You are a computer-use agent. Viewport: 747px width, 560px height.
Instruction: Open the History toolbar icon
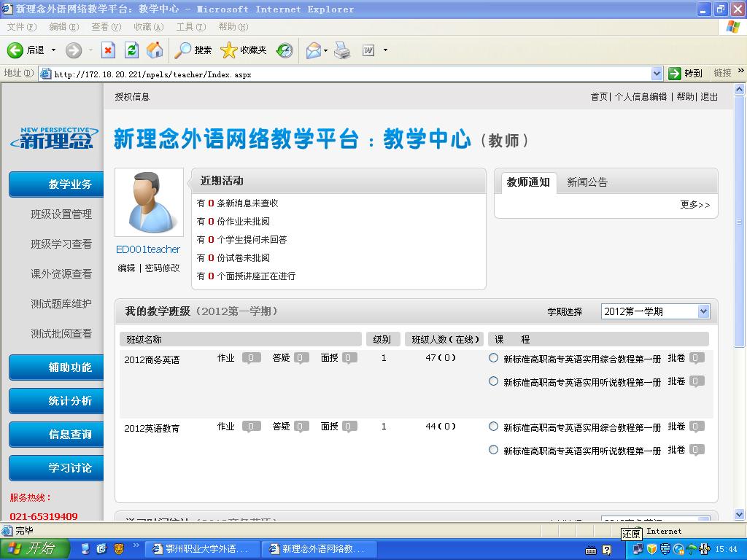coord(285,50)
